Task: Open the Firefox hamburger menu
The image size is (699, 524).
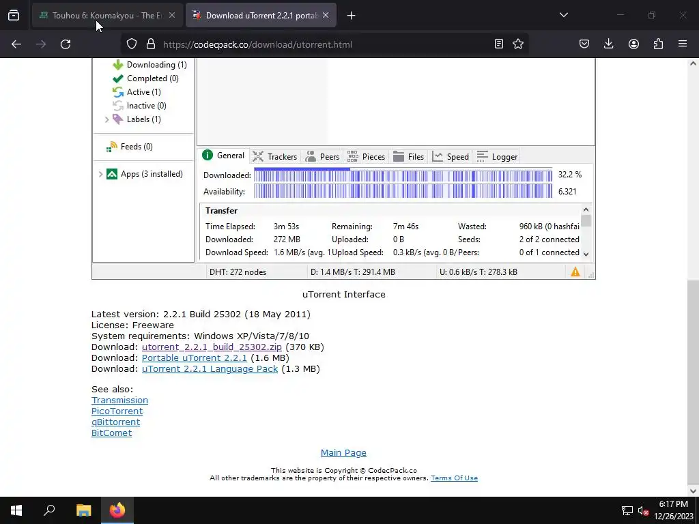Action: click(x=683, y=44)
